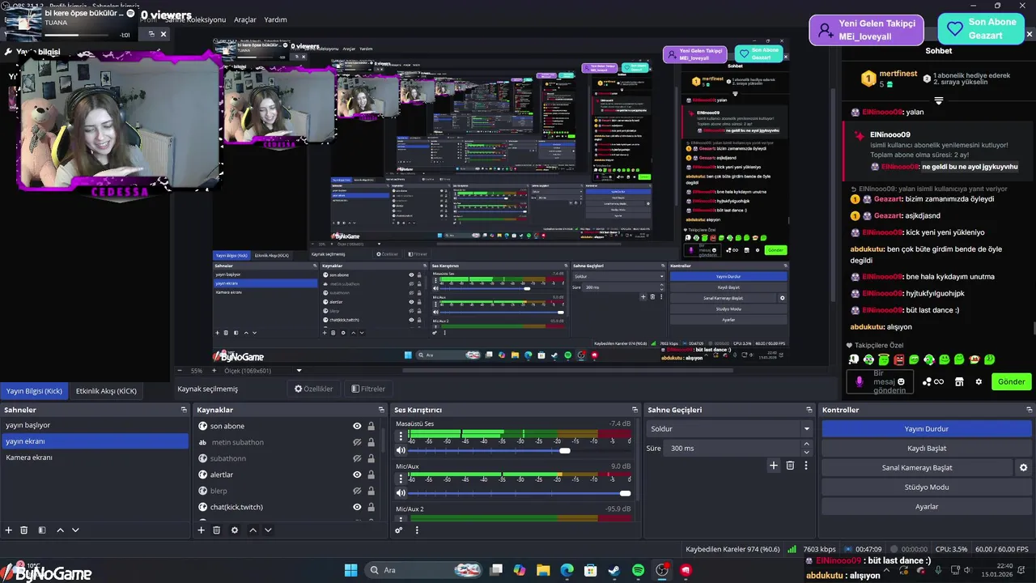Adjust Mic/Aux volume slider

(520, 492)
